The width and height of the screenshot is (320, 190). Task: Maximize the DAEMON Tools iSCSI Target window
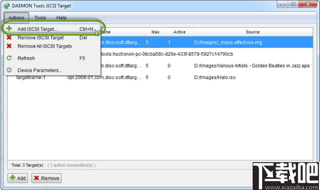[x=293, y=4]
